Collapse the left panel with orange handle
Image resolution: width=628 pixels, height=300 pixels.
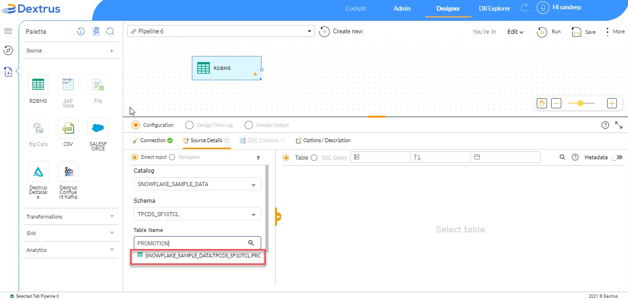click(278, 217)
